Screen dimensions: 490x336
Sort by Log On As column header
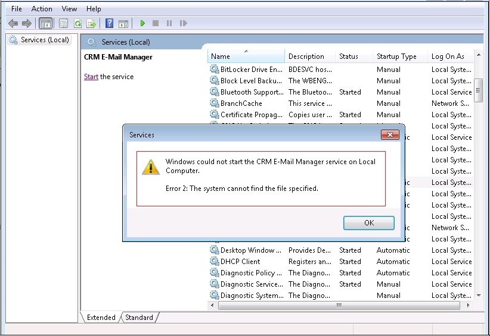(450, 56)
